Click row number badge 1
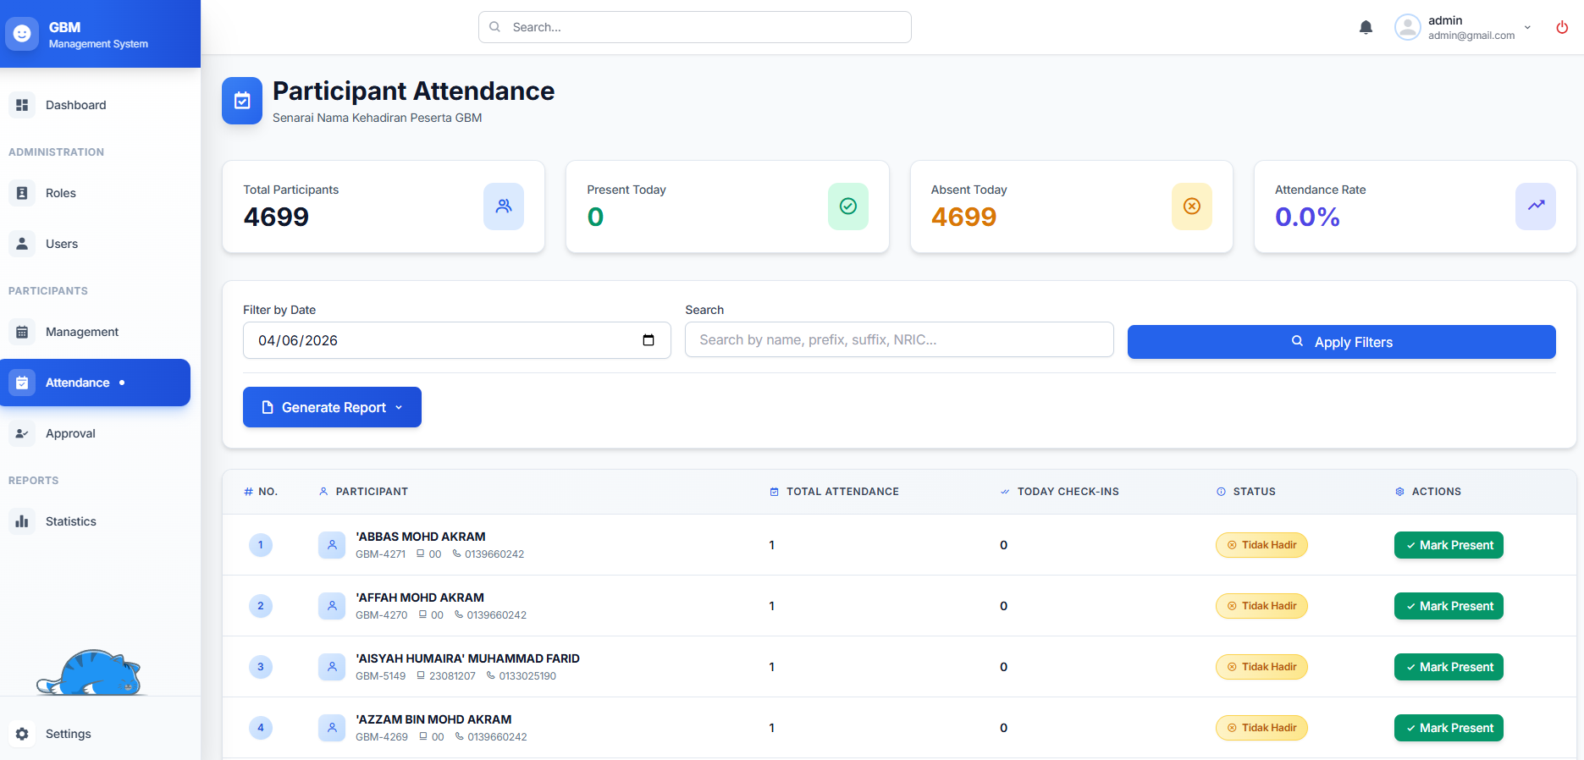1584x760 pixels. 261,545
